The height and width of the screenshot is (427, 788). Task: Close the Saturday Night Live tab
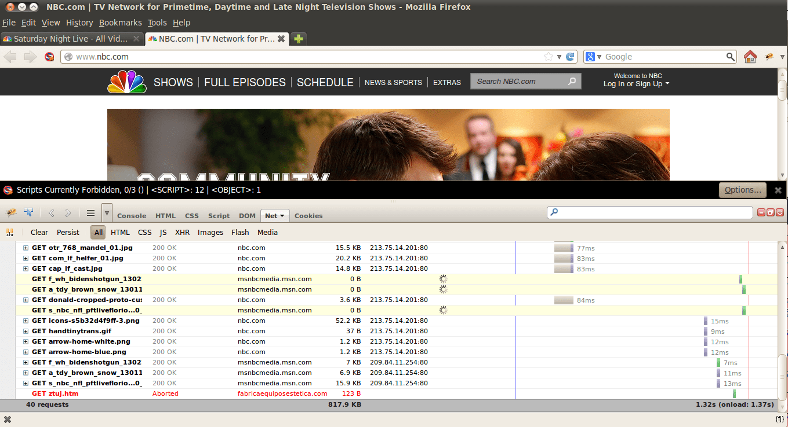(x=136, y=39)
